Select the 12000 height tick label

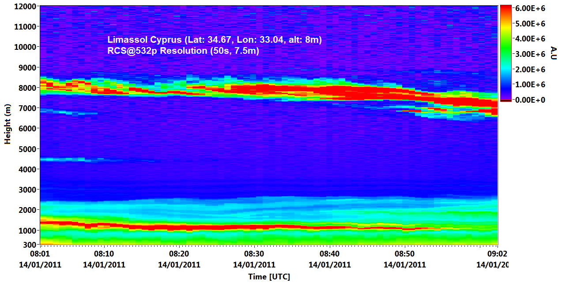pyautogui.click(x=25, y=7)
